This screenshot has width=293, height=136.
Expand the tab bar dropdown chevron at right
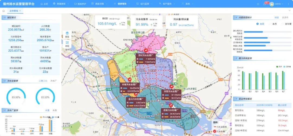290,11
